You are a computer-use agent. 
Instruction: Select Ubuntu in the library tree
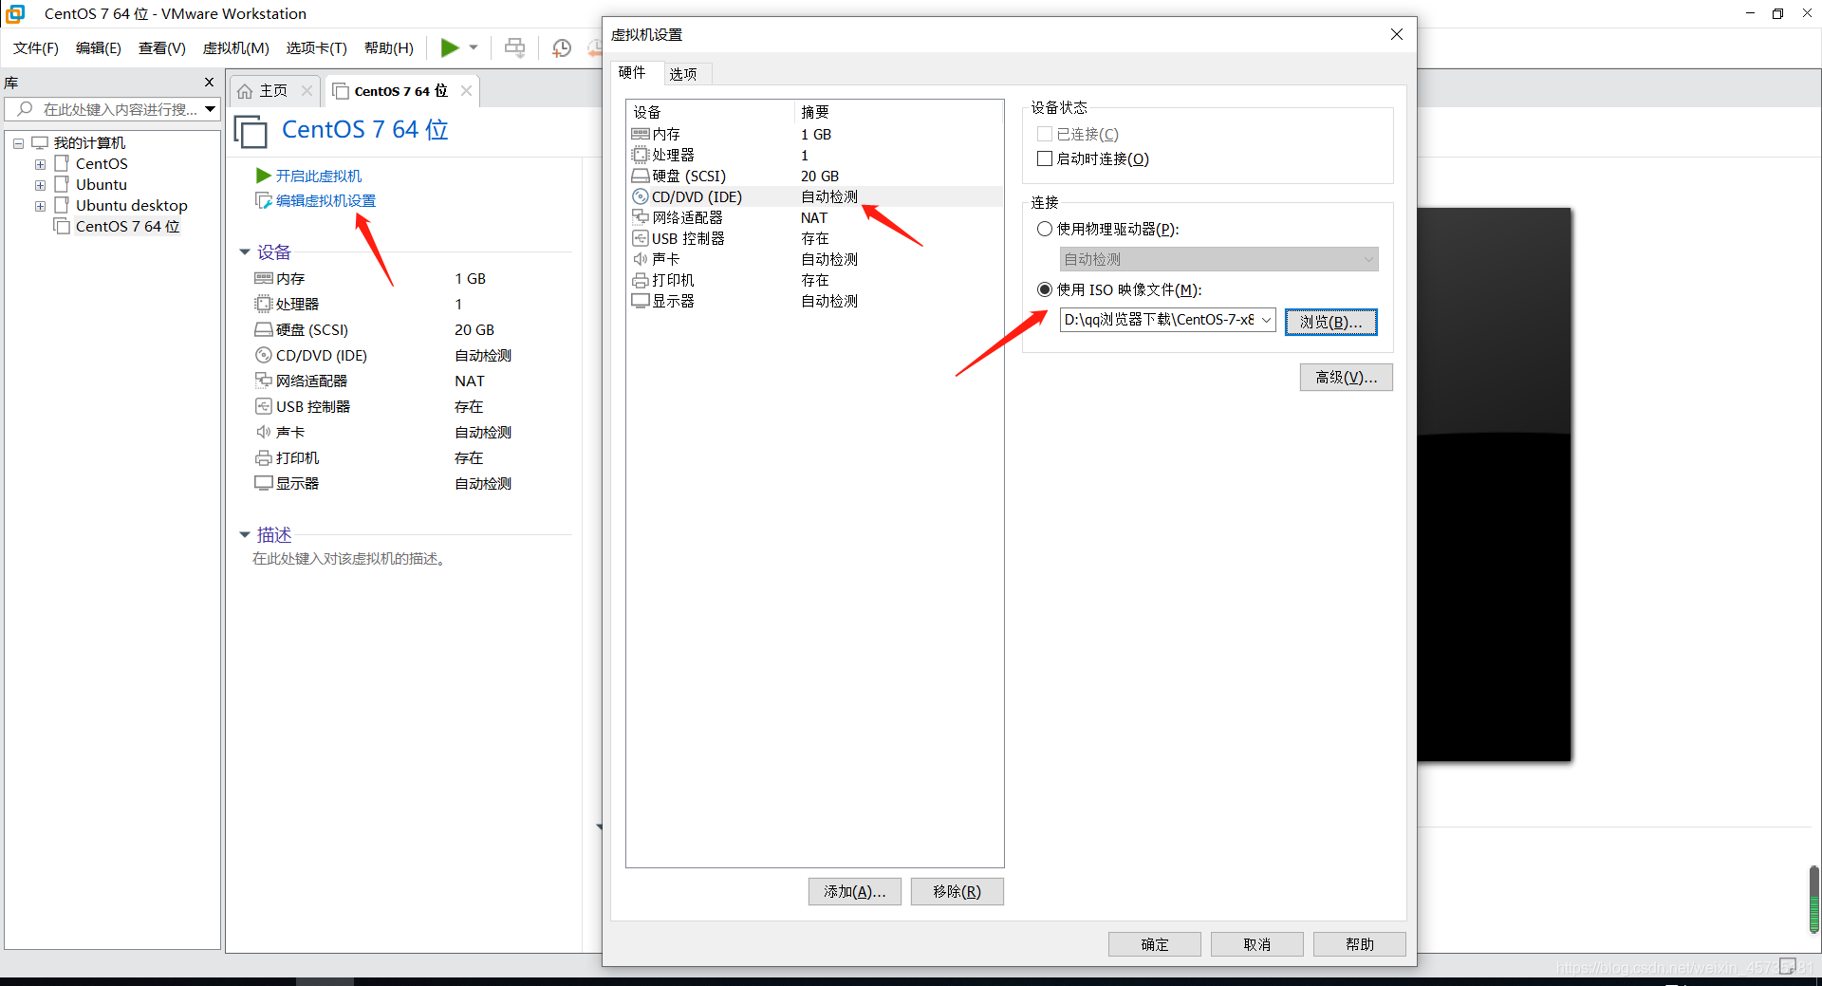pyautogui.click(x=101, y=185)
